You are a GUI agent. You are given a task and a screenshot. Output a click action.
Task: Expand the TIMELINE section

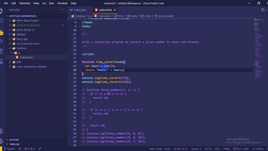tap(7, 144)
